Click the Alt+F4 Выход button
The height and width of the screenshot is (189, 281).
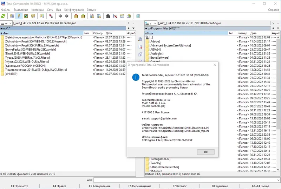(260, 186)
